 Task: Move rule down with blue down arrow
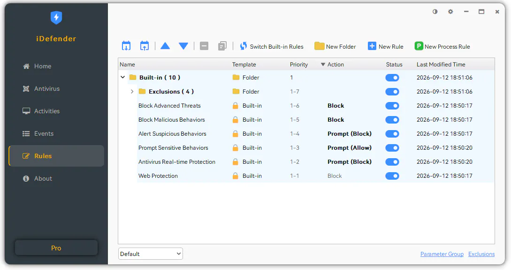pos(183,46)
